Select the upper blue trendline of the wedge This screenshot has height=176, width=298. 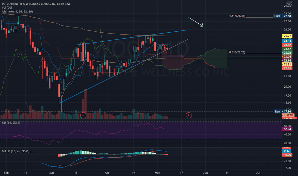pyautogui.click(x=132, y=37)
